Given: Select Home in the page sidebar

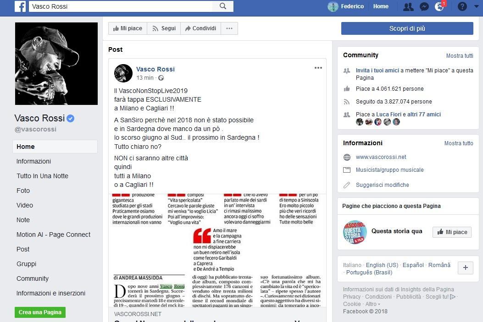Looking at the screenshot, I should [55, 147].
